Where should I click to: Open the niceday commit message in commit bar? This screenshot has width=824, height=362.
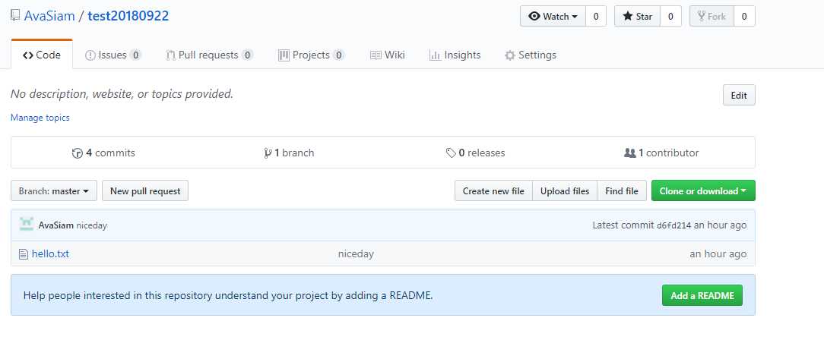[91, 225]
